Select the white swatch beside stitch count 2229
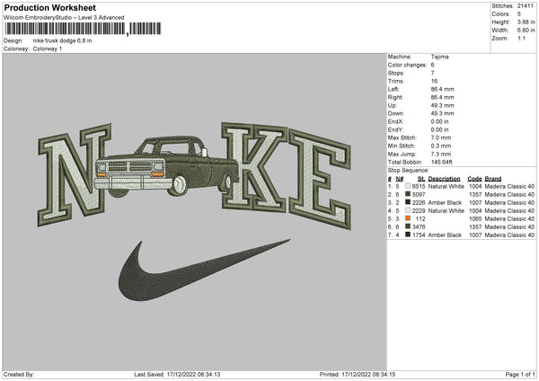This screenshot has height=381, width=539. point(408,210)
